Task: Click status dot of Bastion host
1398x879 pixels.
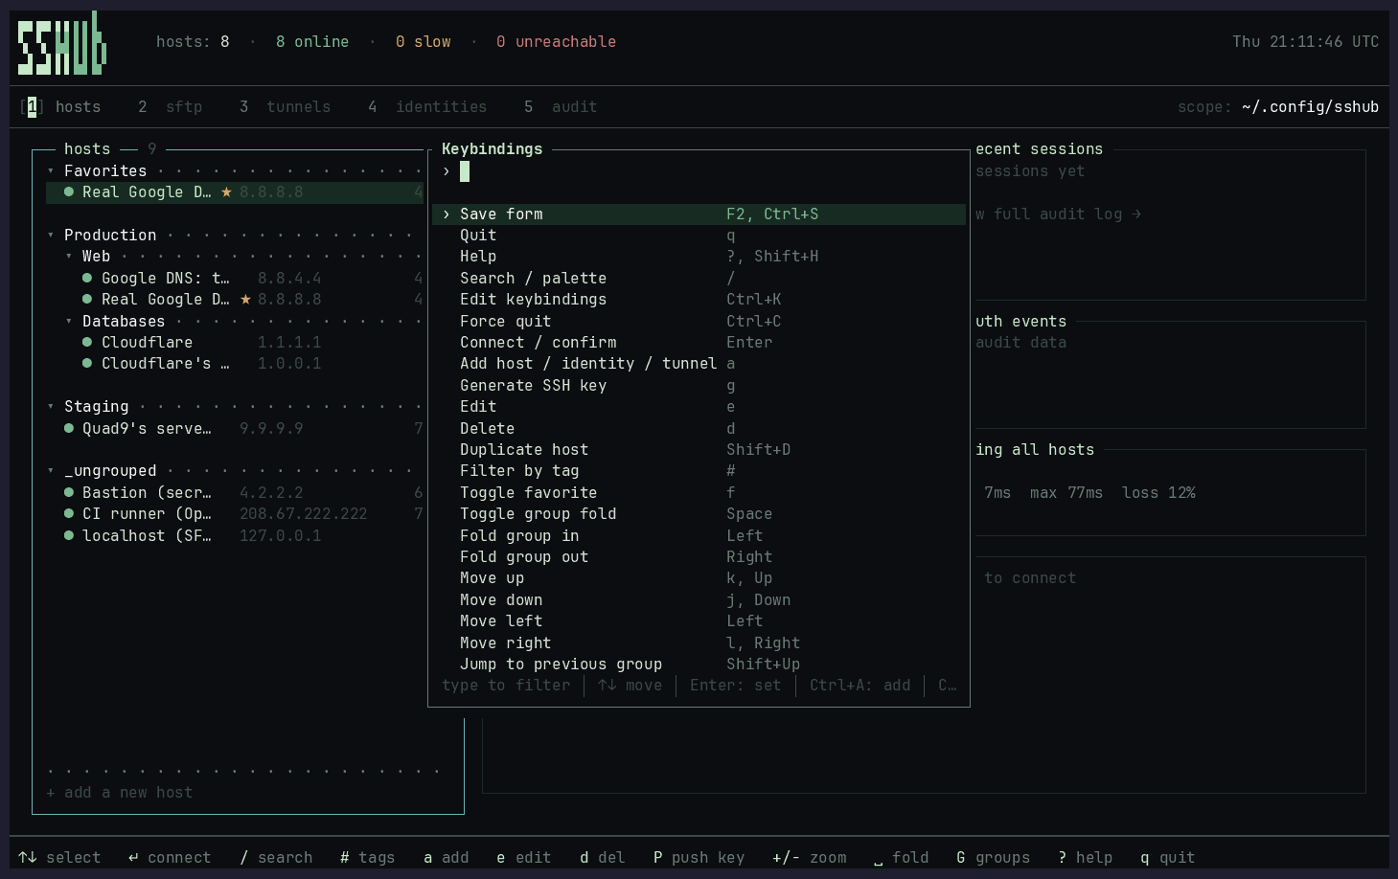Action: pyautogui.click(x=69, y=492)
